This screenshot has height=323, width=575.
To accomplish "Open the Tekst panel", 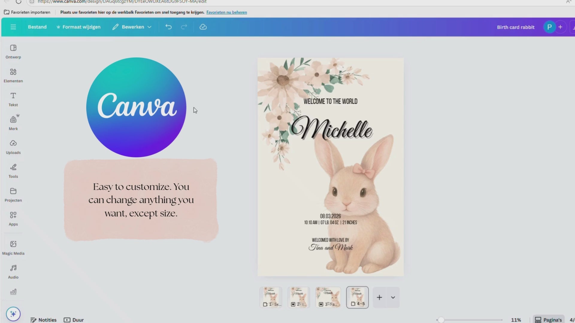I will (13, 100).
